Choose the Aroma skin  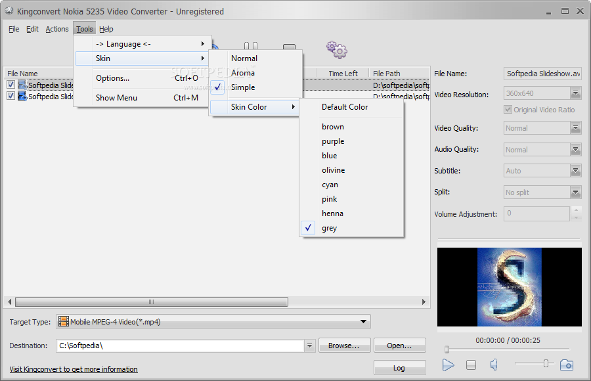255,73
